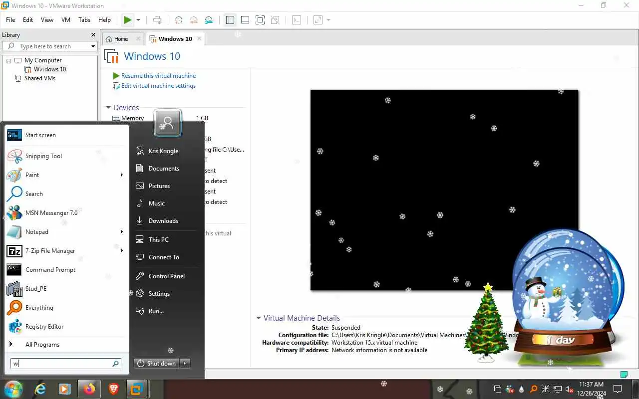Collapse the Devices section
This screenshot has height=399, width=639.
pyautogui.click(x=108, y=108)
